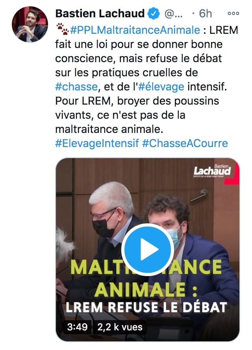This screenshot has width=252, height=350.
Task: Open the #PPLMaltraitanceAnimale hashtag
Action: coord(134,30)
